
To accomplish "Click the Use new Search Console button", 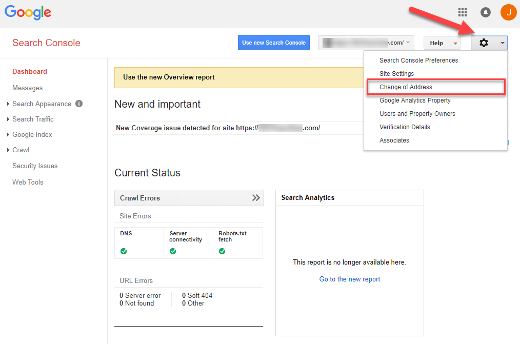I will point(274,43).
